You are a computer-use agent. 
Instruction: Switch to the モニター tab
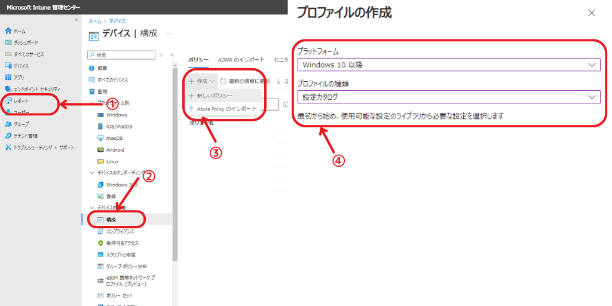coord(281,60)
